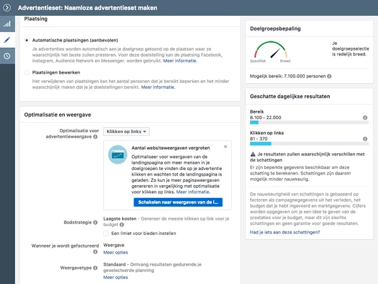Image resolution: width=378 pixels, height=284 pixels.
Task: Select the pencil edit icon in the sidebar
Action: [7, 40]
